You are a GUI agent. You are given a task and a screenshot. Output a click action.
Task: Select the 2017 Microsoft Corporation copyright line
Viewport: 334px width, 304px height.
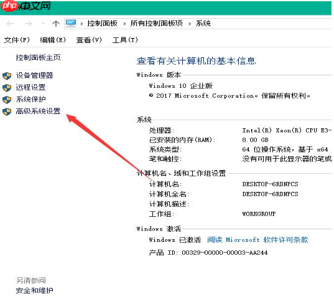point(230,96)
